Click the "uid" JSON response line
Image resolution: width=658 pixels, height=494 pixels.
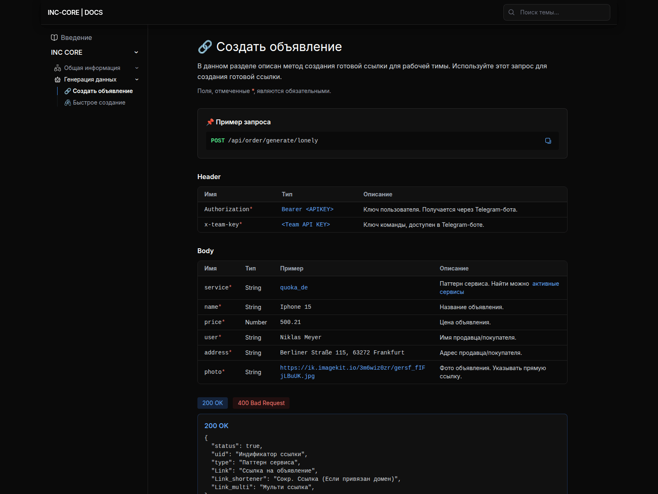(x=259, y=454)
